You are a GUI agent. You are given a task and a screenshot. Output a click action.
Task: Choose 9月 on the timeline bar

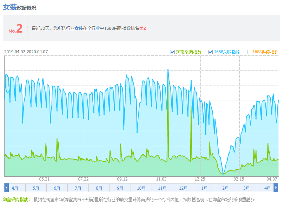120,188
